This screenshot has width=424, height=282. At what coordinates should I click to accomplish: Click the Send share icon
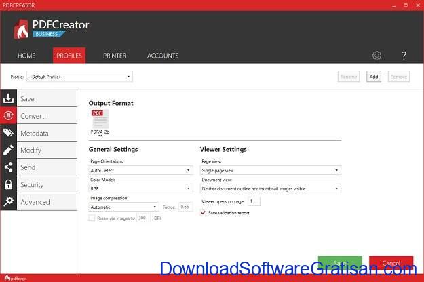click(8, 167)
